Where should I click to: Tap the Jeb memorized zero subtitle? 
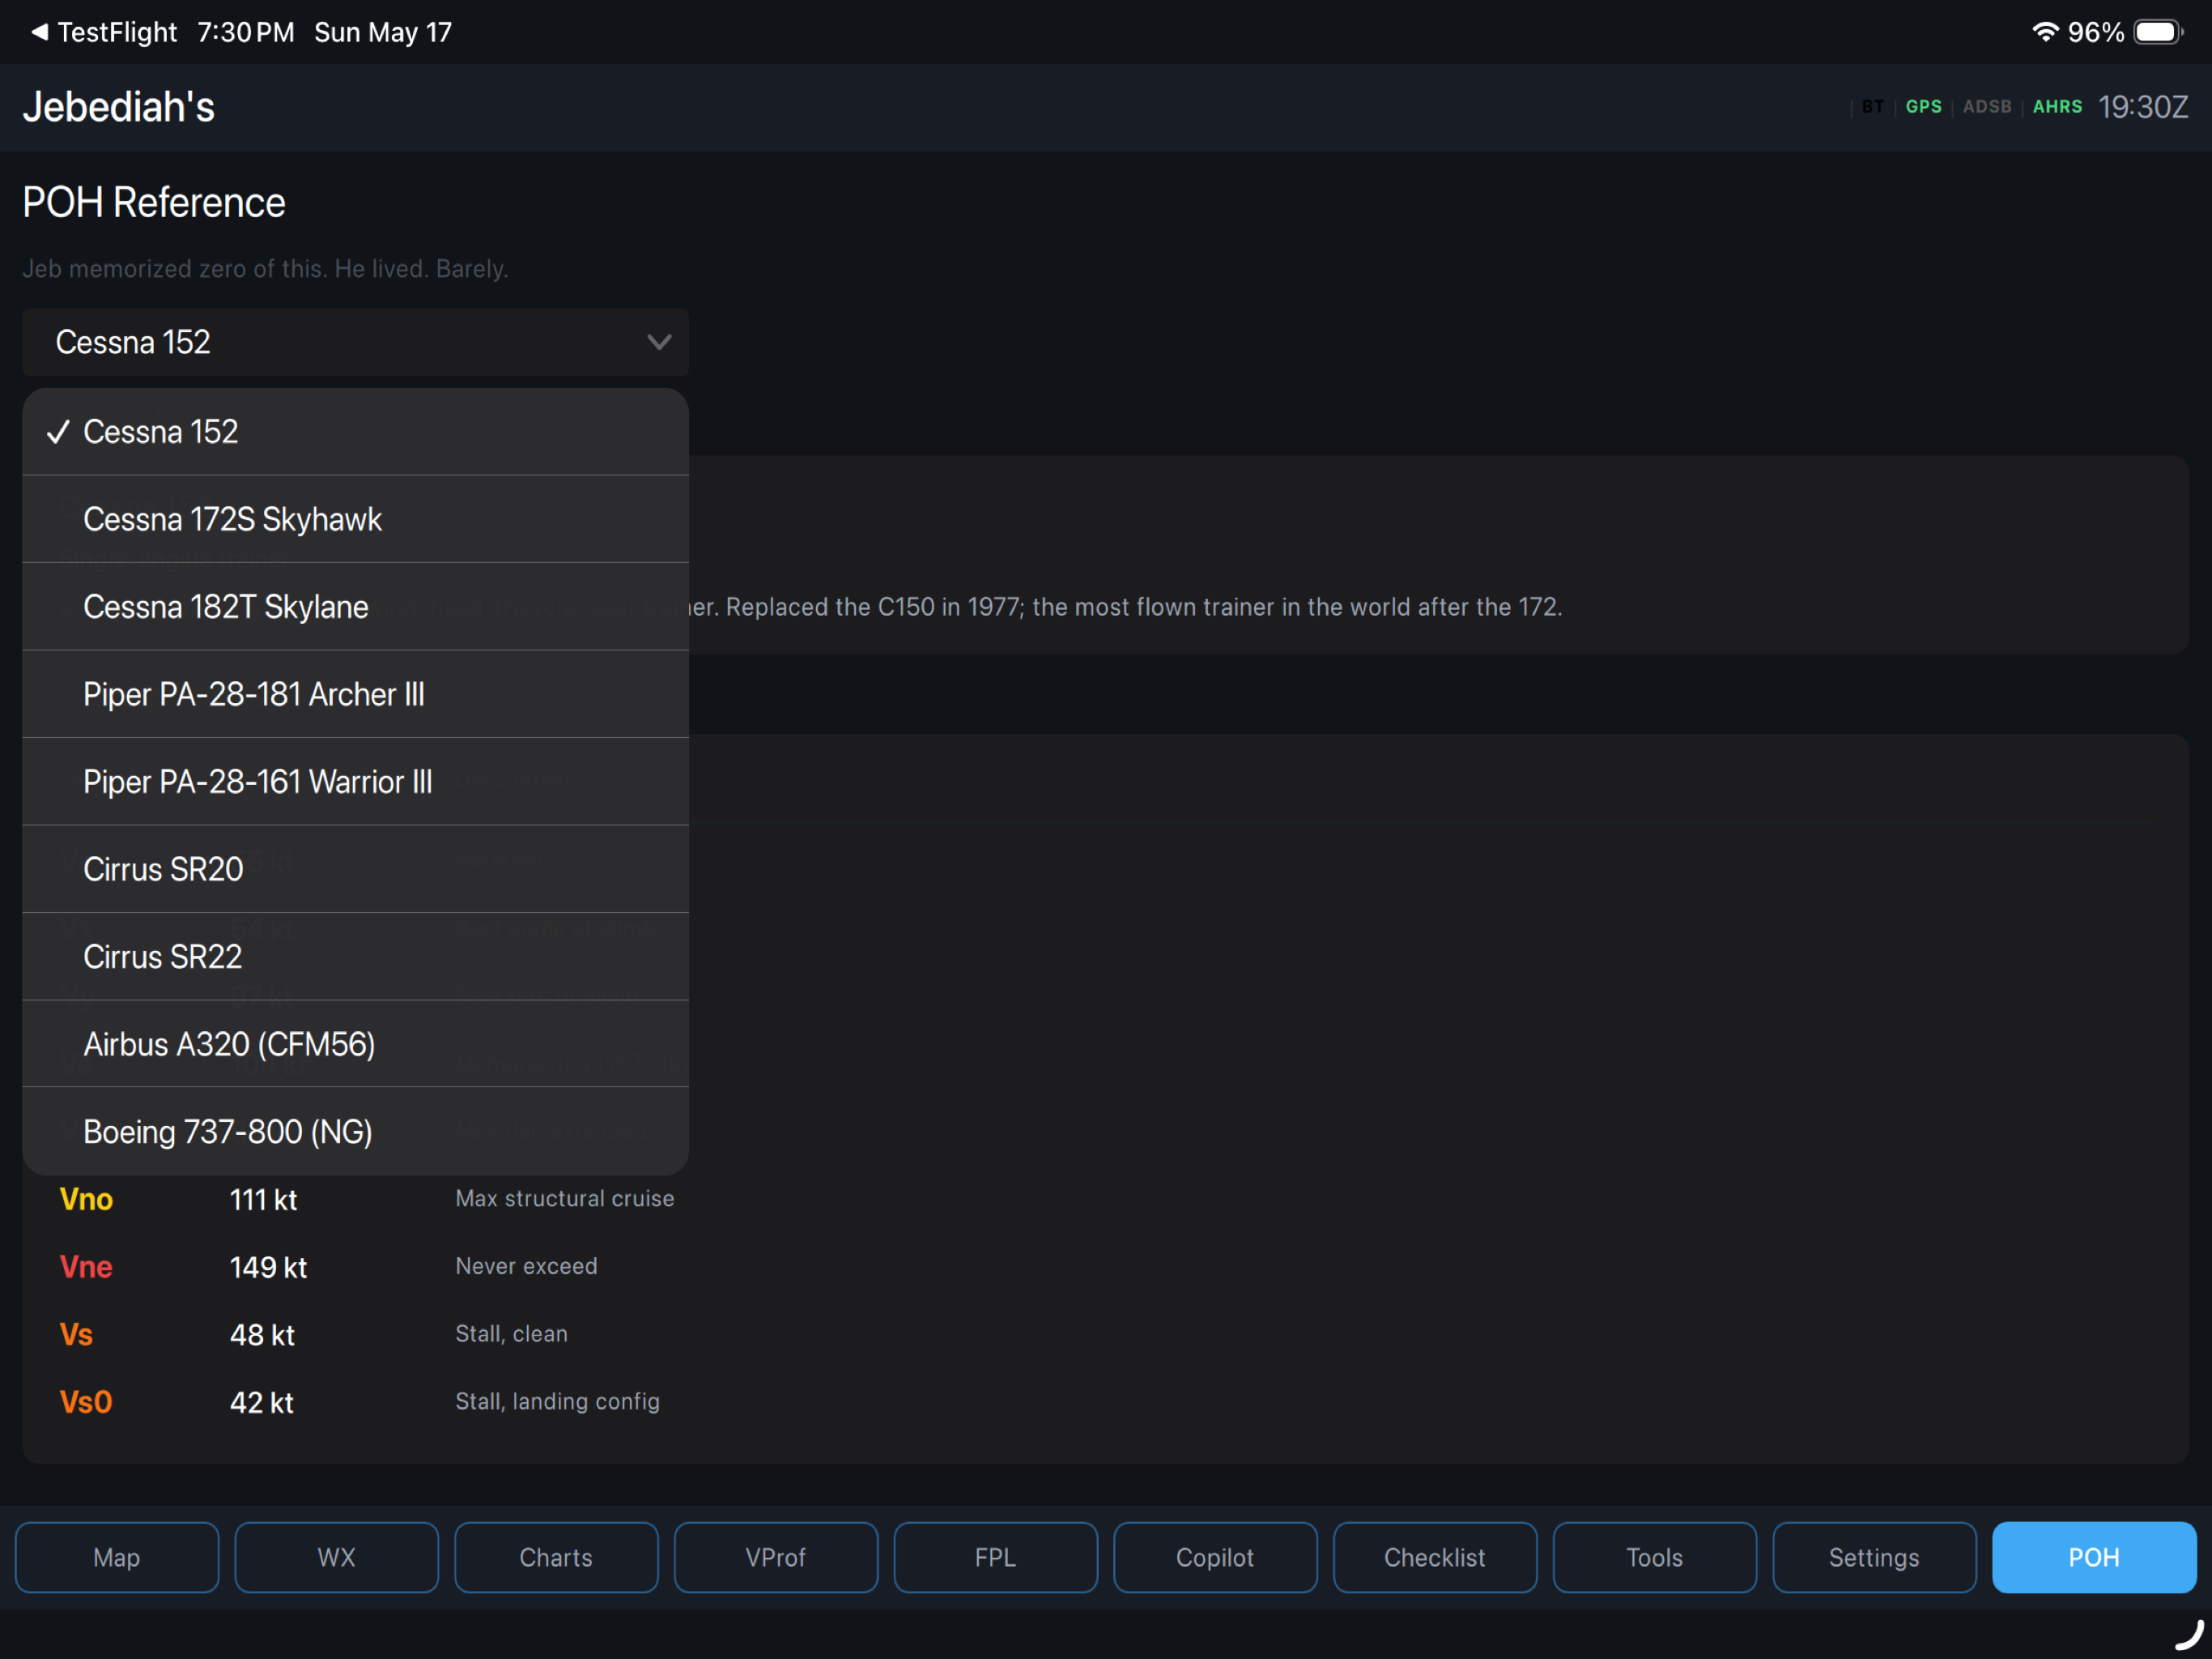point(265,268)
